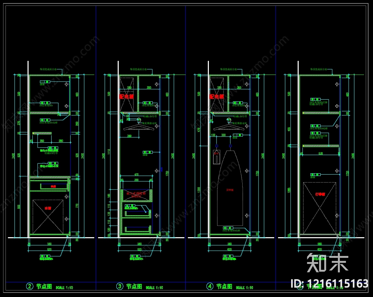Select the SCALE 1:10 text of detail 3
The width and height of the screenshot is (373, 297).
tap(154, 287)
